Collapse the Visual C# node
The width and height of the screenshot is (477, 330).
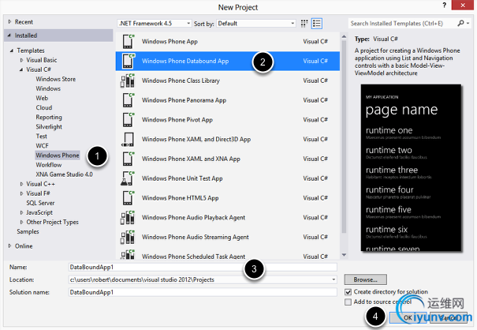[x=21, y=69]
